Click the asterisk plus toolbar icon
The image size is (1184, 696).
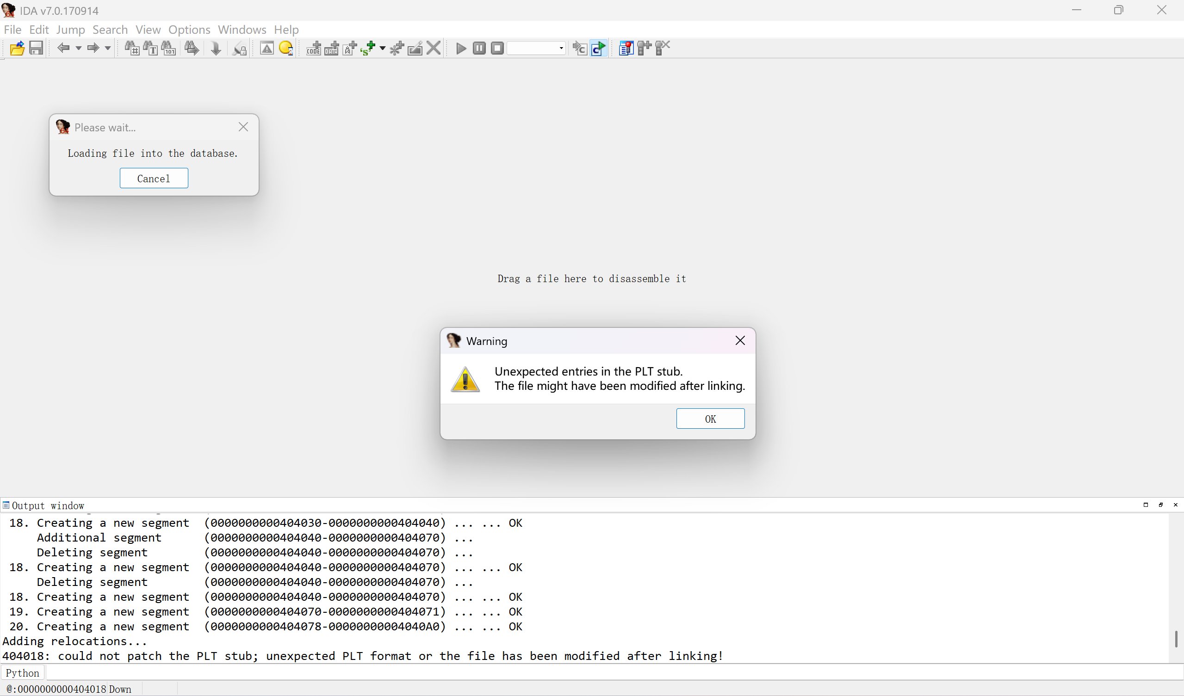tap(397, 48)
